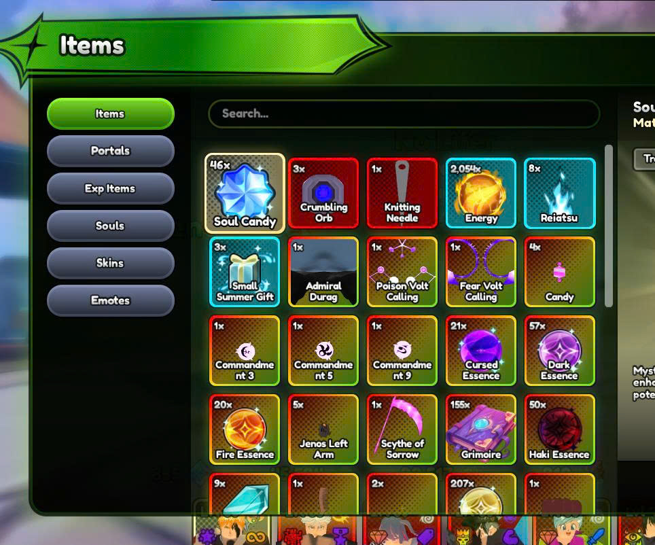655x545 pixels.
Task: Switch to the Portals tab
Action: (x=111, y=151)
